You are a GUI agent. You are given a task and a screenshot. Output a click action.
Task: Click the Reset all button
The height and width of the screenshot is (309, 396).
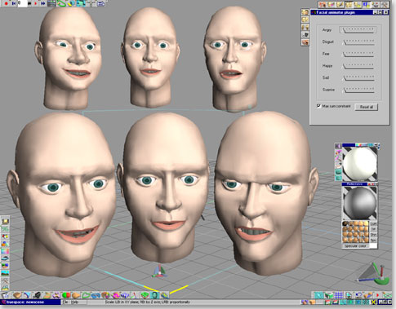(x=367, y=107)
